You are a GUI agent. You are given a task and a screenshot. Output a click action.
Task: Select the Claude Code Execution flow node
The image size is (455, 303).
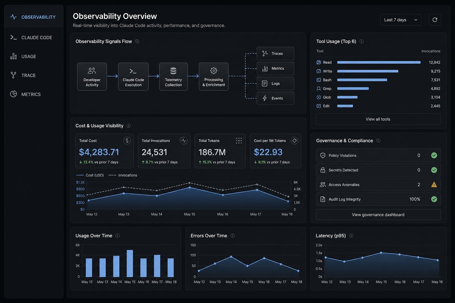click(133, 77)
